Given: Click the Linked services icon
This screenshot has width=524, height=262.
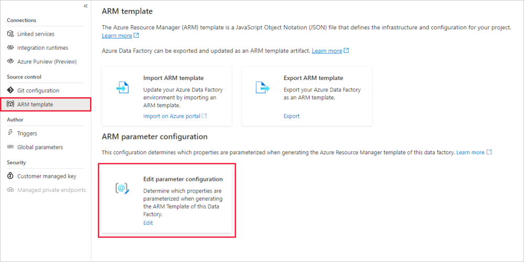Looking at the screenshot, I should tap(10, 33).
